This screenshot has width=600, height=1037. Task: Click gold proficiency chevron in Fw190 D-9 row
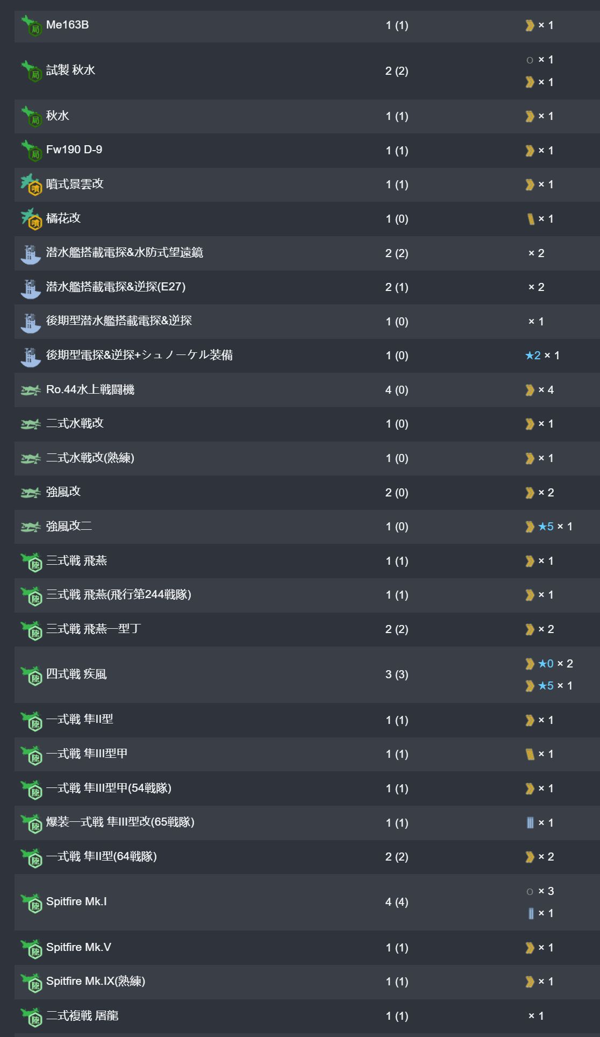pos(530,151)
